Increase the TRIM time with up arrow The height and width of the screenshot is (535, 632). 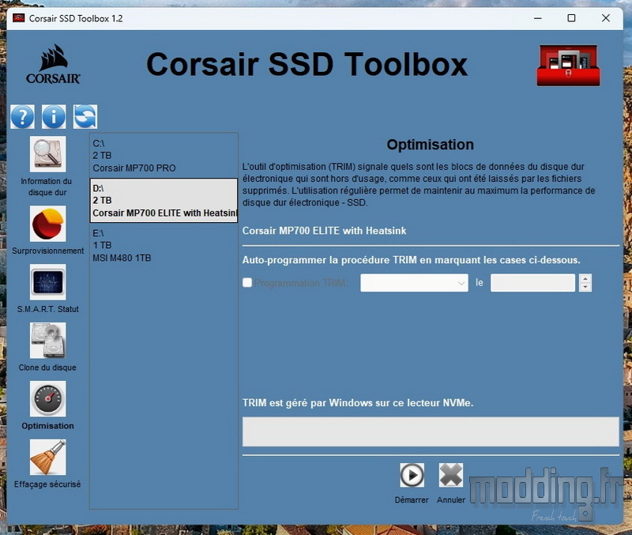point(585,279)
